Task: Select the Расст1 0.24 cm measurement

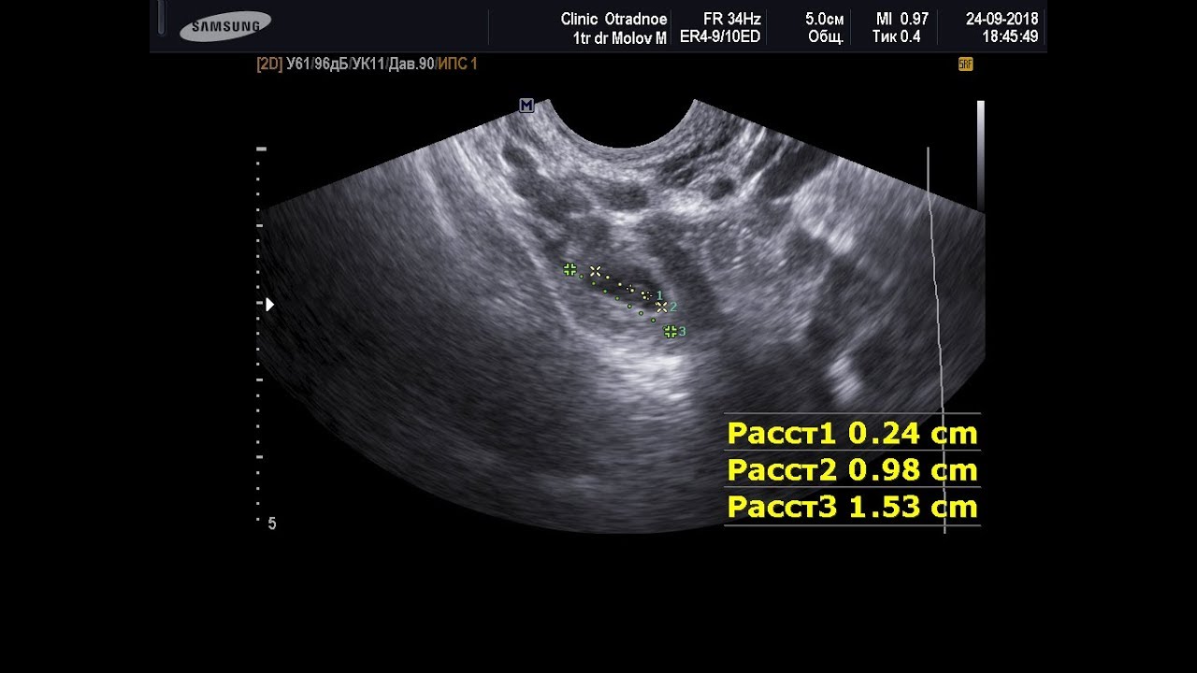Action: point(852,433)
